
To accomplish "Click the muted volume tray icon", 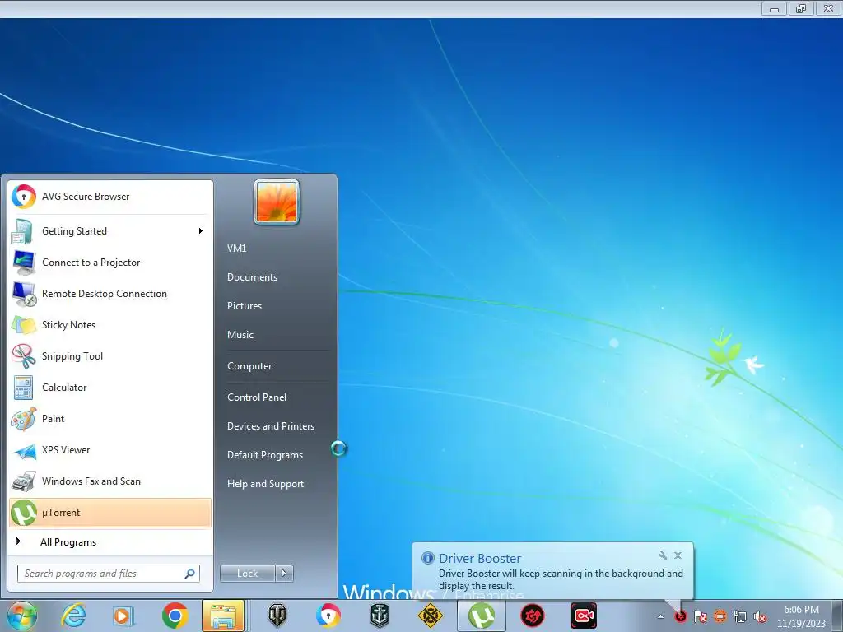I will (x=760, y=616).
